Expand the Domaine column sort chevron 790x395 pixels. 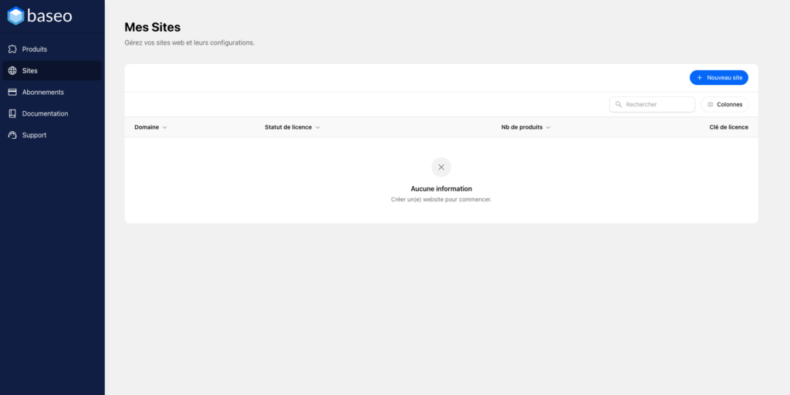(x=164, y=127)
